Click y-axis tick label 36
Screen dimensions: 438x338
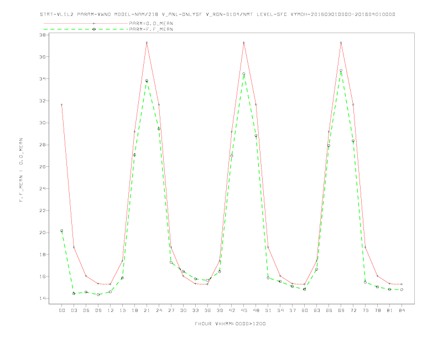43,57
